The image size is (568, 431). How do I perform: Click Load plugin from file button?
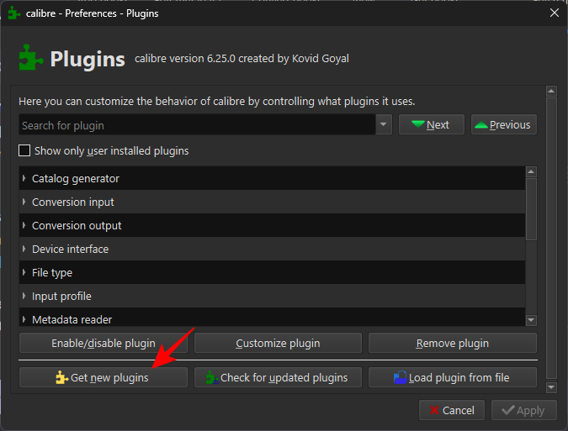click(453, 377)
